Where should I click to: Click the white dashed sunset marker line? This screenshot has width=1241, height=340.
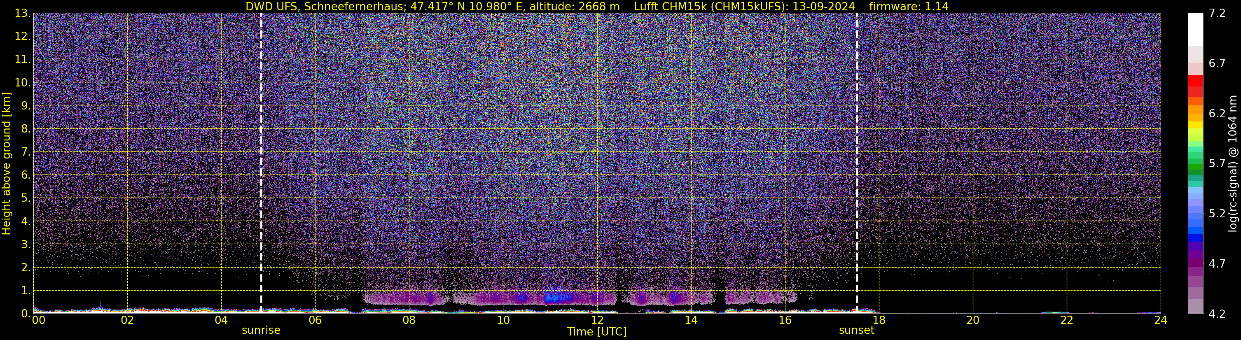tap(857, 163)
